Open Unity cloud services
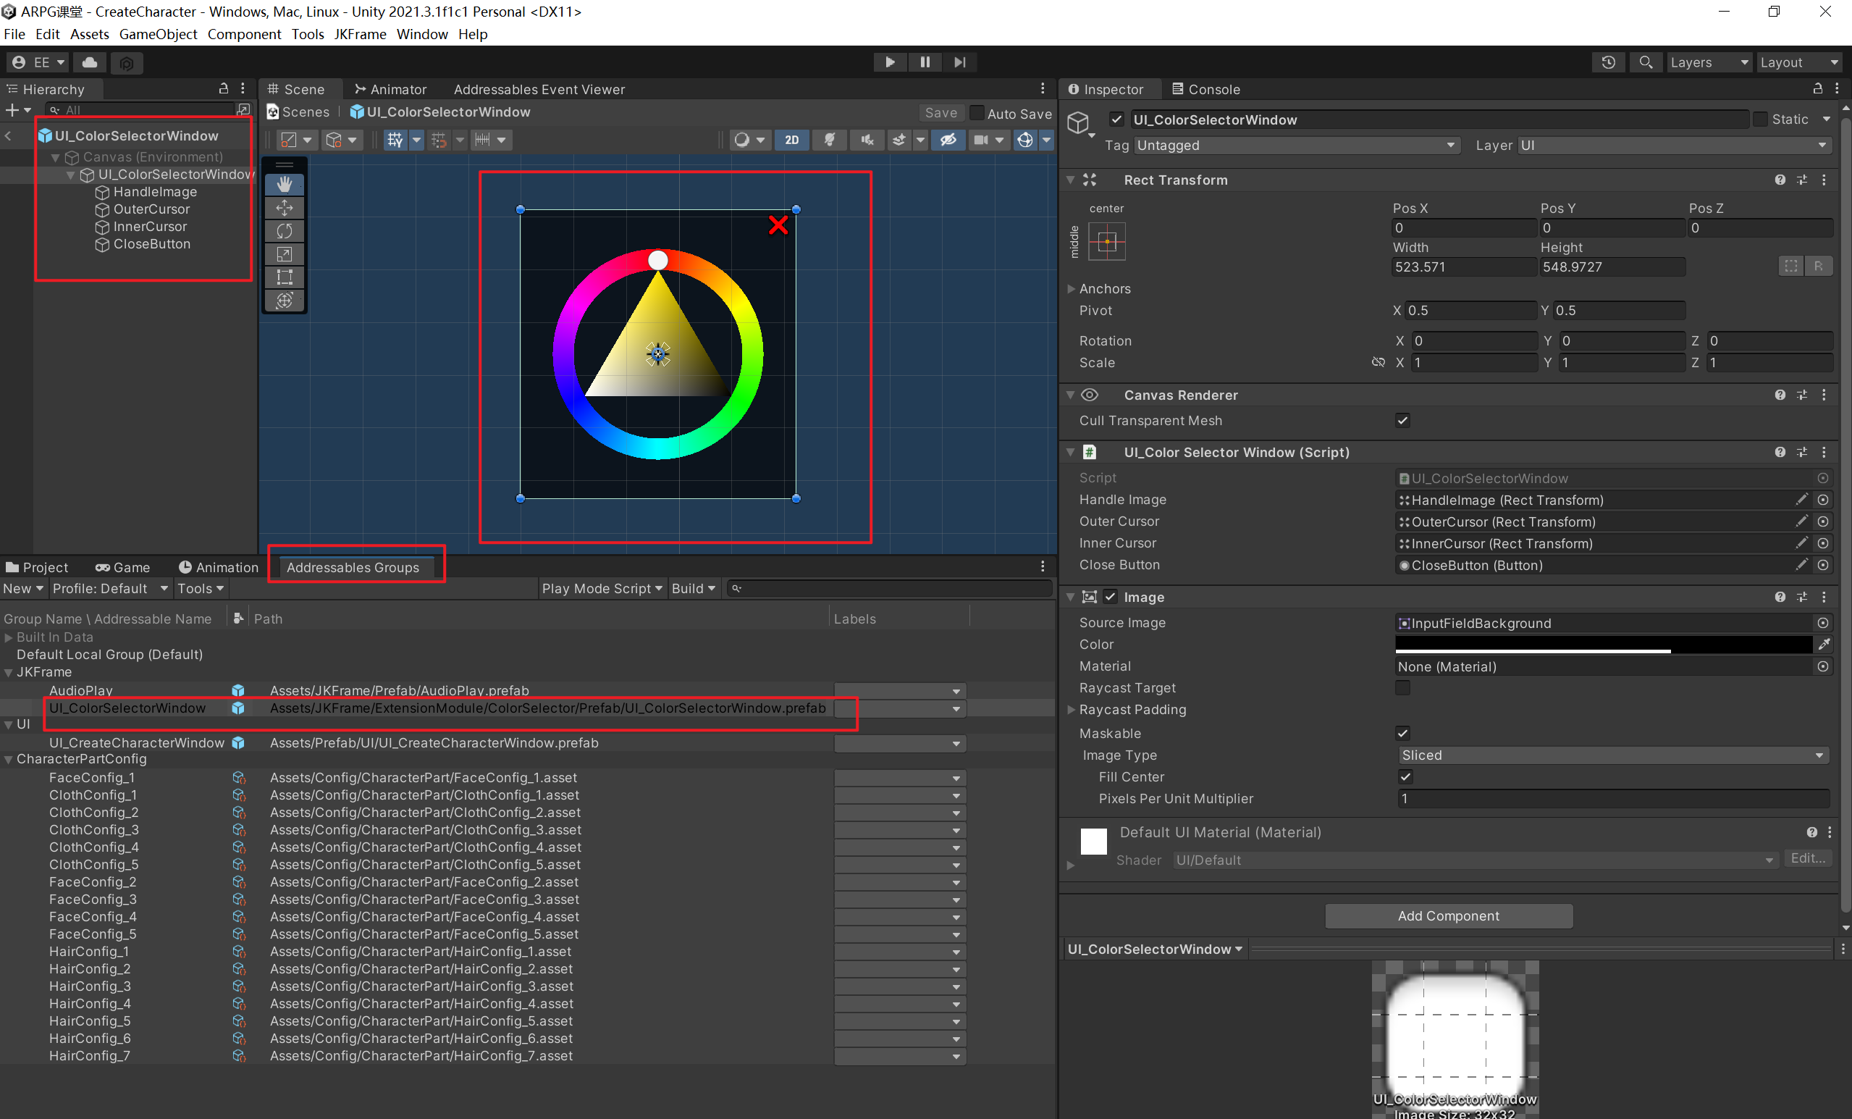The height and width of the screenshot is (1119, 1852). pyautogui.click(x=90, y=62)
